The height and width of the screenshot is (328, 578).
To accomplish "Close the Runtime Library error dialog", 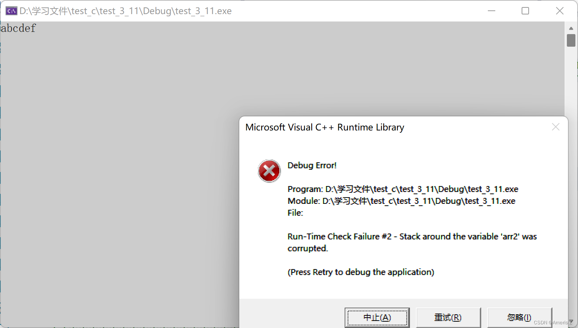I will 555,127.
